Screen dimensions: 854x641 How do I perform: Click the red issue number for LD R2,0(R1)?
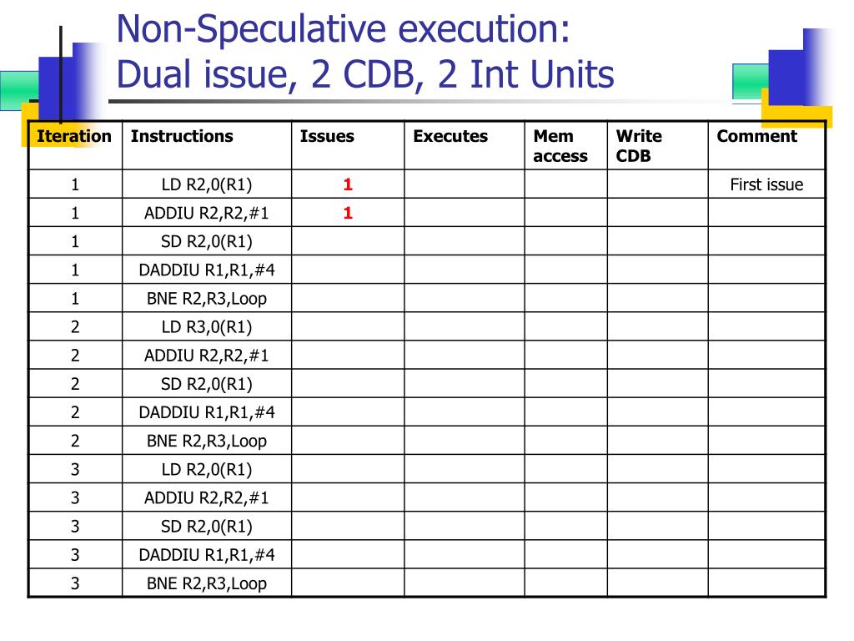point(348,184)
